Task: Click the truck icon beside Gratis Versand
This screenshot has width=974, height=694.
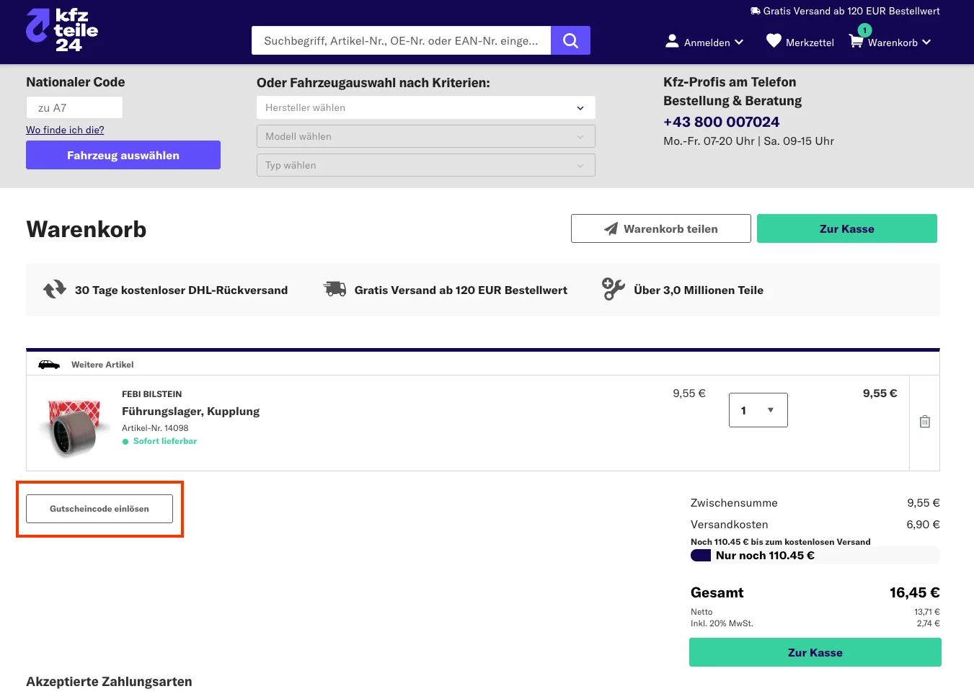Action: click(335, 289)
